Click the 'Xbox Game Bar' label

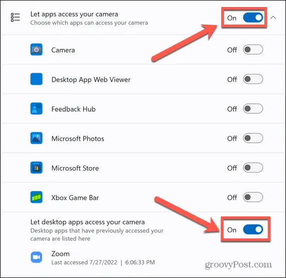click(x=75, y=198)
